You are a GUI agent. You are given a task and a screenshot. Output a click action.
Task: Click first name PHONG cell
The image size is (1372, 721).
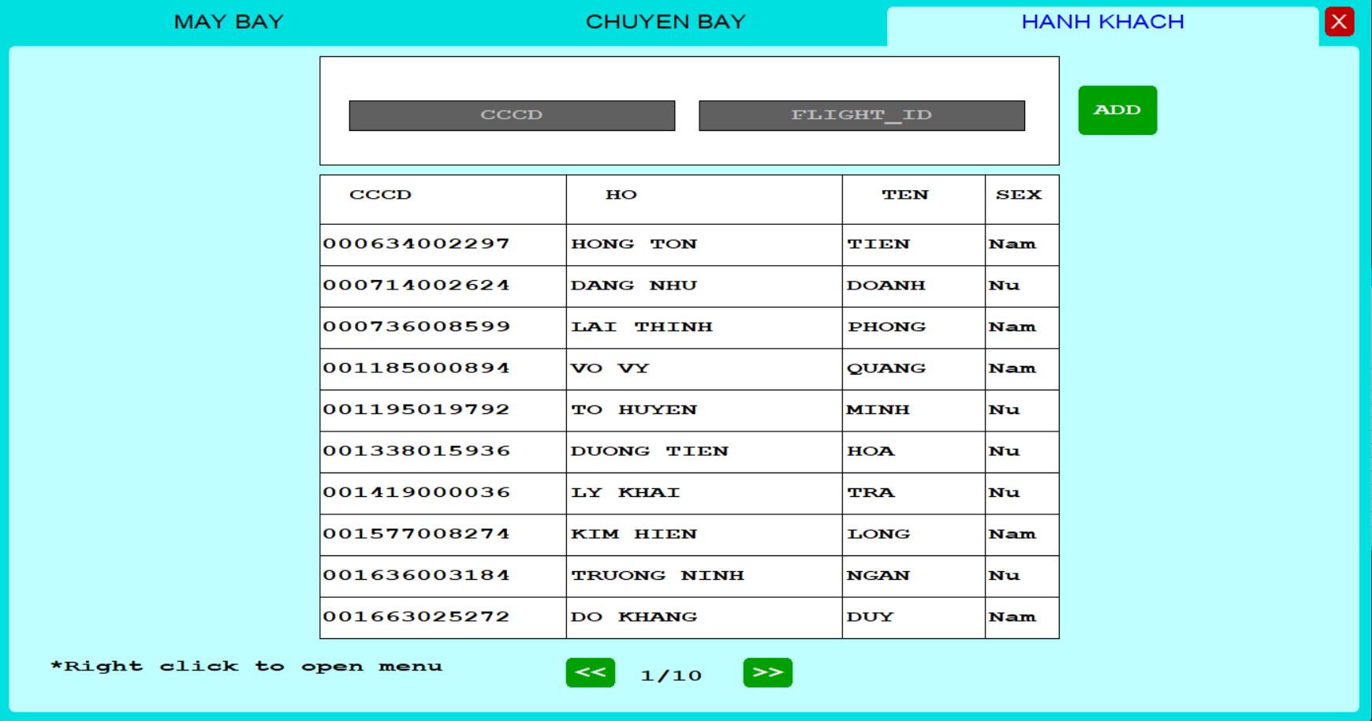[x=914, y=327]
